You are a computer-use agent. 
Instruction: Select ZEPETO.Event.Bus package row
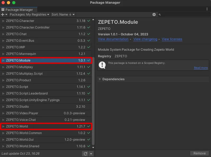point(46,41)
